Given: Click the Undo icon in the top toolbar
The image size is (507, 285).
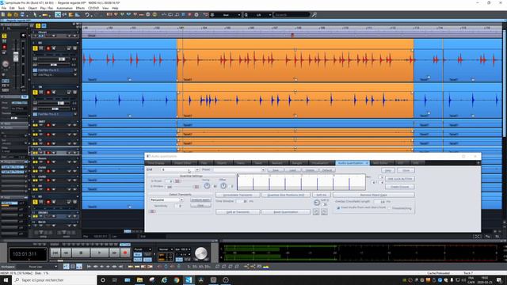Looking at the screenshot, I should (87, 14).
